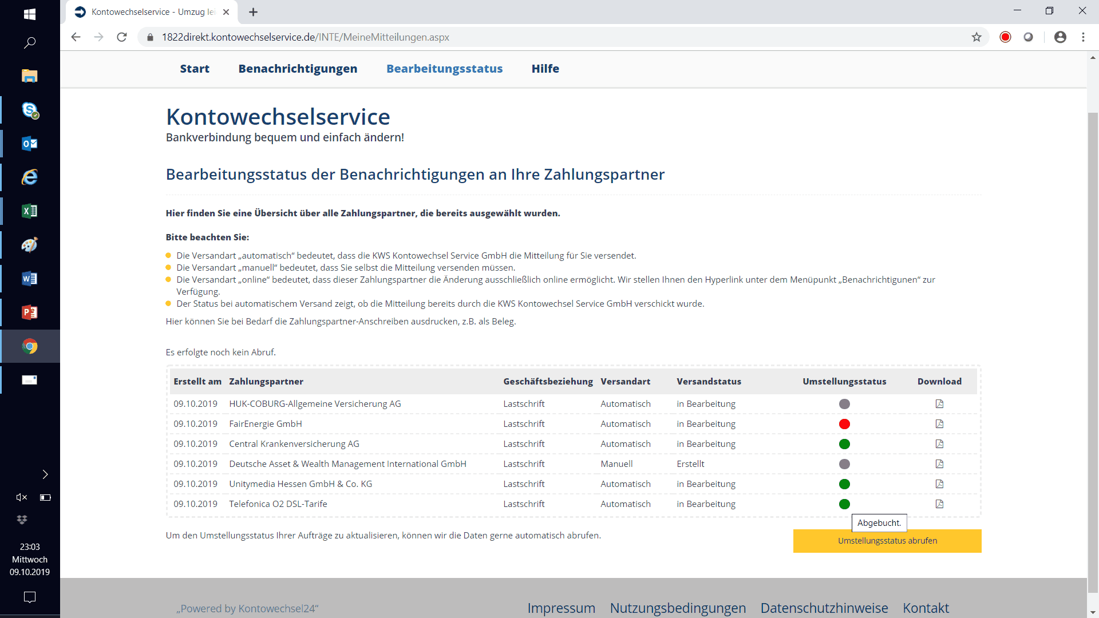1099x618 pixels.
Task: Open the Windows Start menu
Action: [x=30, y=14]
